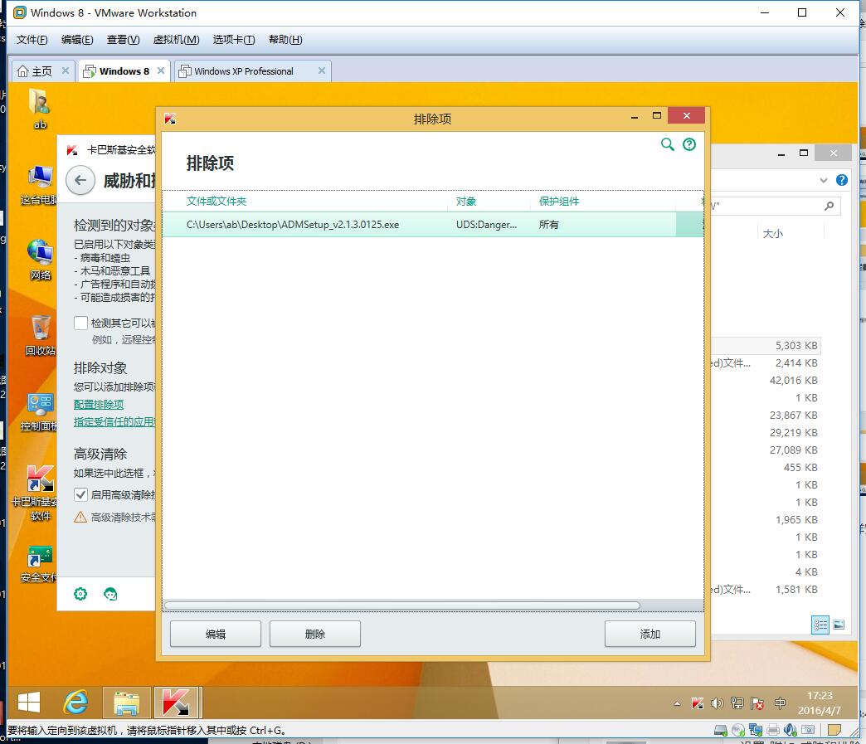
Task: Open File Explorer from the taskbar
Action: point(126,703)
